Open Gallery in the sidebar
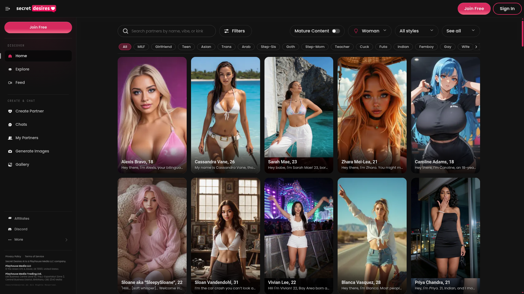This screenshot has height=294, width=524. point(38,165)
